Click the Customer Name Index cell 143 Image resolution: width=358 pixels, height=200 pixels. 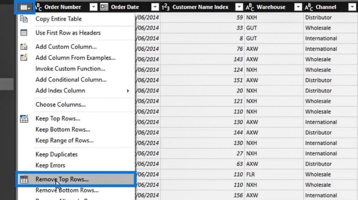(x=202, y=60)
